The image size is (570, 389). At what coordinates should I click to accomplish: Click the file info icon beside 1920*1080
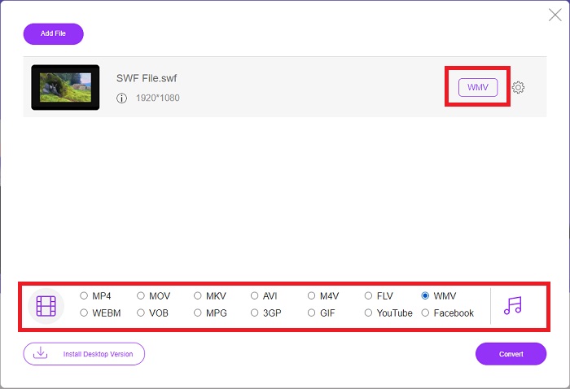coord(122,98)
